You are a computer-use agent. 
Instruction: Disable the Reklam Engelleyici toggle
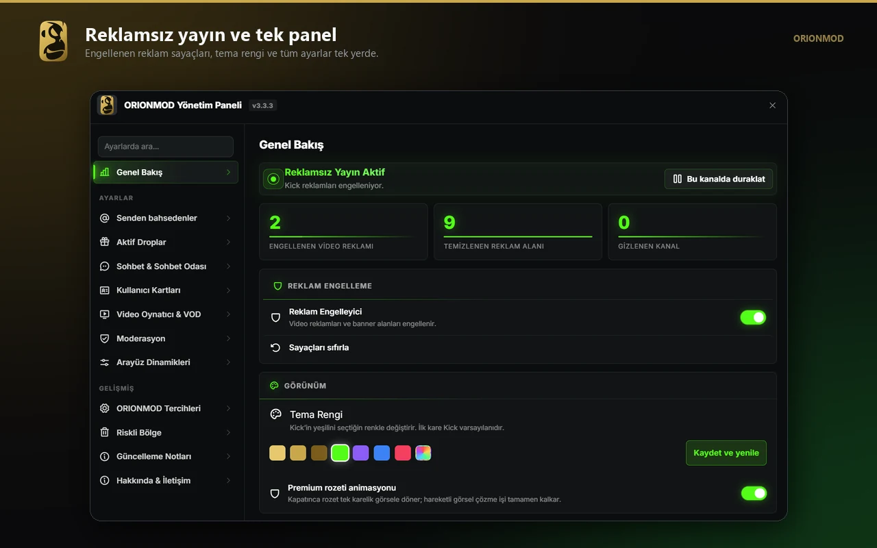[x=753, y=317]
